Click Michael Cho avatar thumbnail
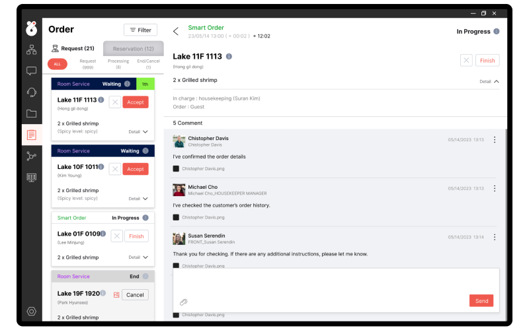Viewport: 529px width, 330px height. (179, 190)
